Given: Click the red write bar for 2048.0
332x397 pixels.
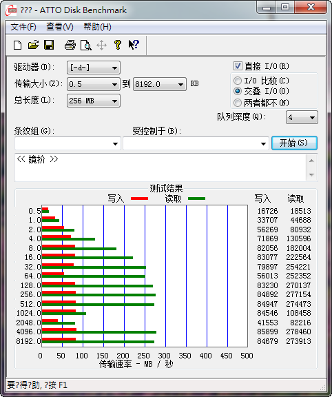Looking at the screenshot, I should pos(50,320).
